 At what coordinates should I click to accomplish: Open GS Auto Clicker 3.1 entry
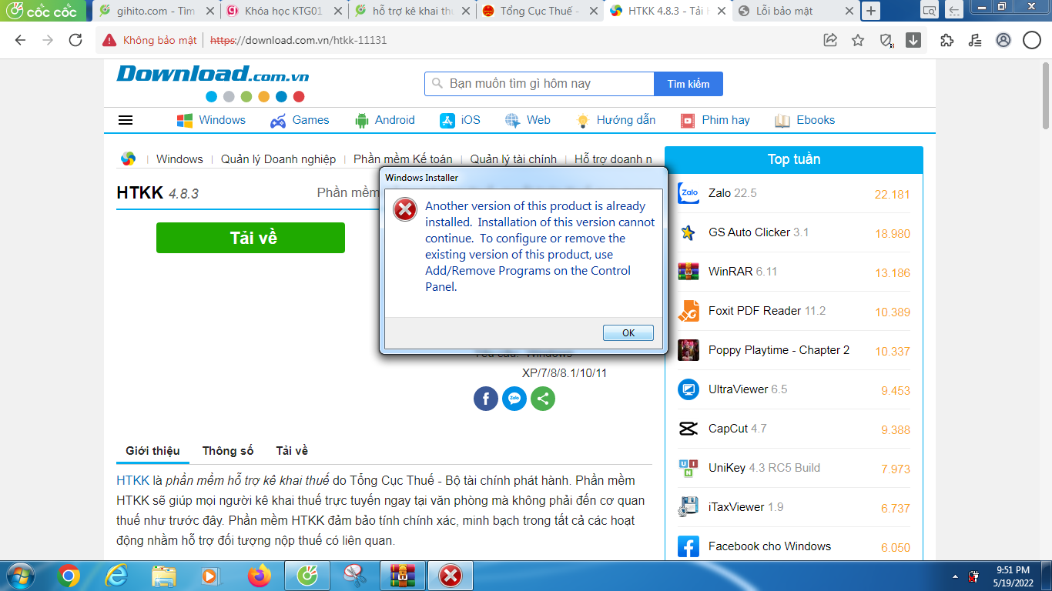pyautogui.click(x=759, y=232)
